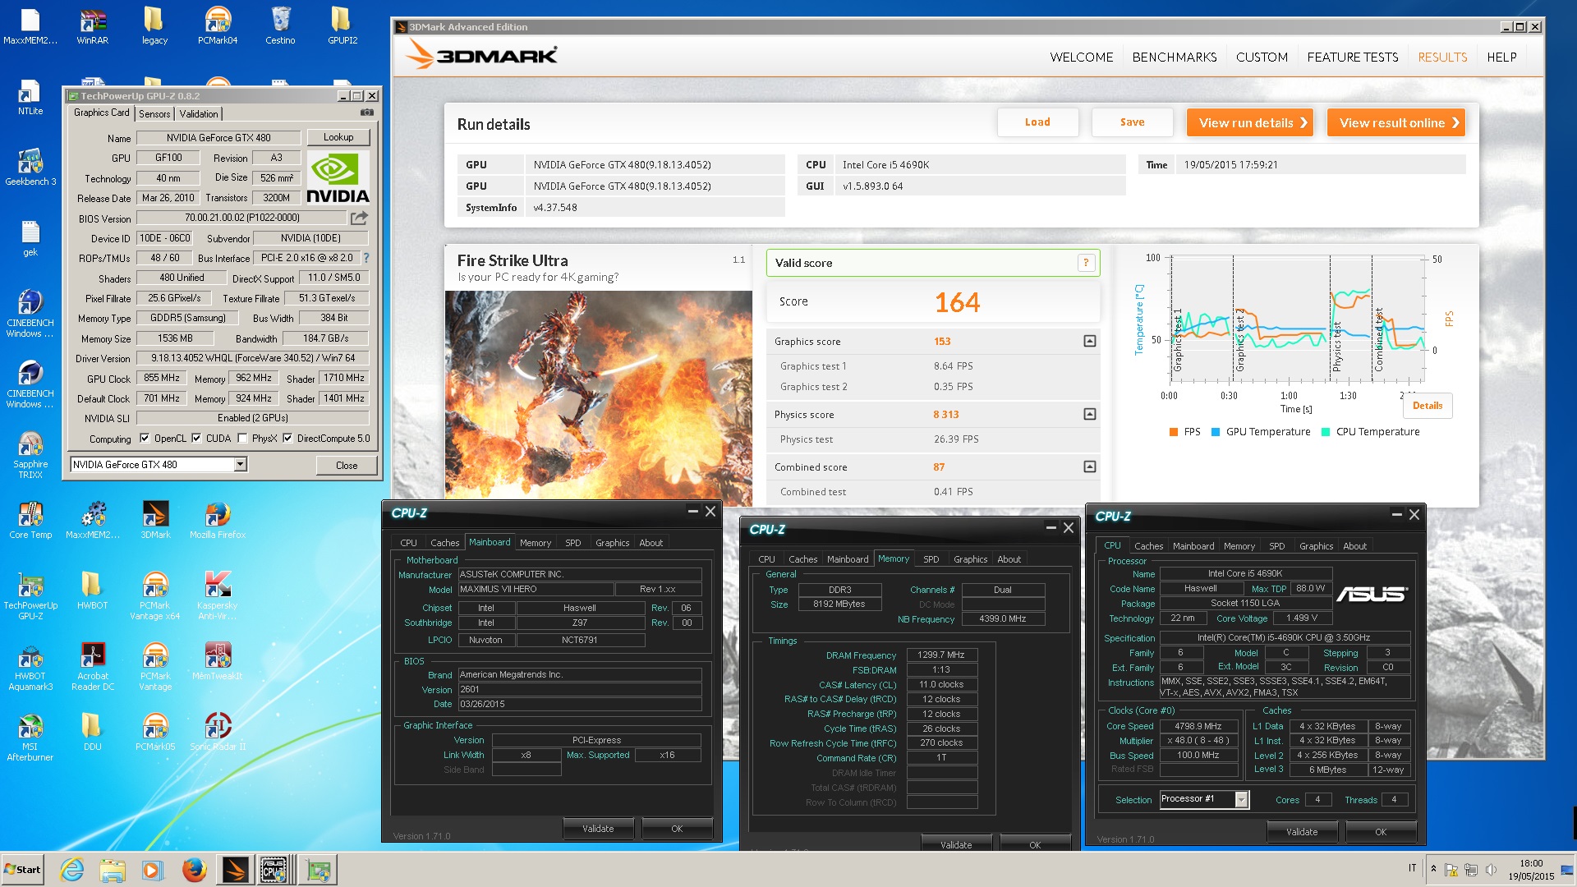Open the gek file icon
This screenshot has width=1577, height=887.
coord(30,238)
